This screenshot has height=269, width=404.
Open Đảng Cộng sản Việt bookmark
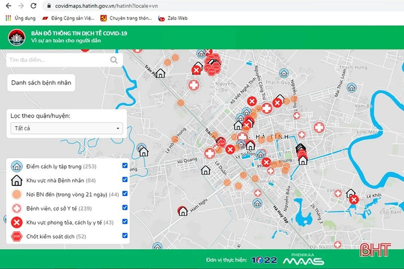pos(68,18)
